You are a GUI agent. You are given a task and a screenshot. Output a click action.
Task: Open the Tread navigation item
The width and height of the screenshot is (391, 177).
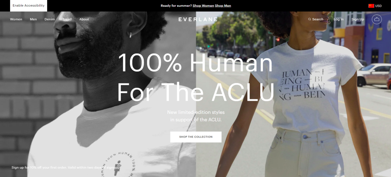(67, 19)
